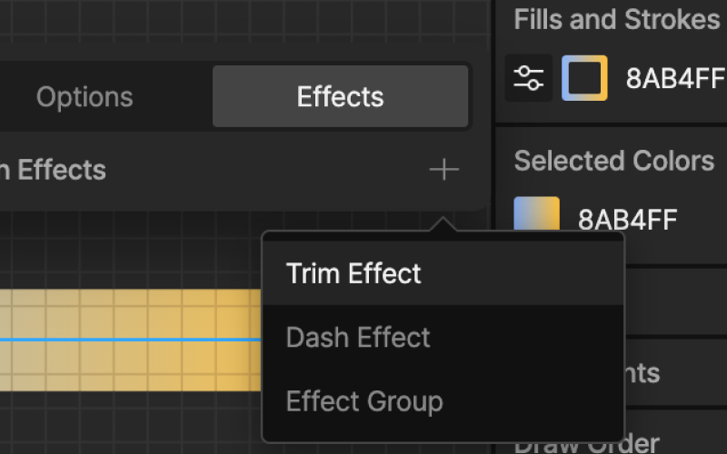This screenshot has height=454, width=727.
Task: Click the Fills and Strokes section header
Action: tap(617, 19)
